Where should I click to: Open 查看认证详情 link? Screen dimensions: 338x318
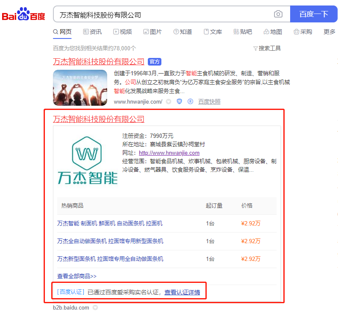182,292
